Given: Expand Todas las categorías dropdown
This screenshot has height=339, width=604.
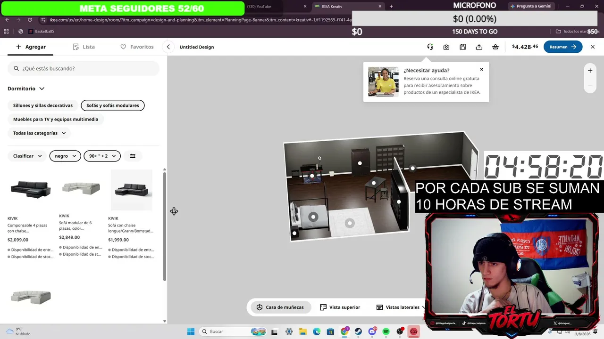Looking at the screenshot, I should pos(40,133).
